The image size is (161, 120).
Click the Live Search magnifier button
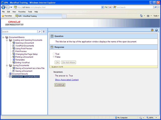point(156,7)
